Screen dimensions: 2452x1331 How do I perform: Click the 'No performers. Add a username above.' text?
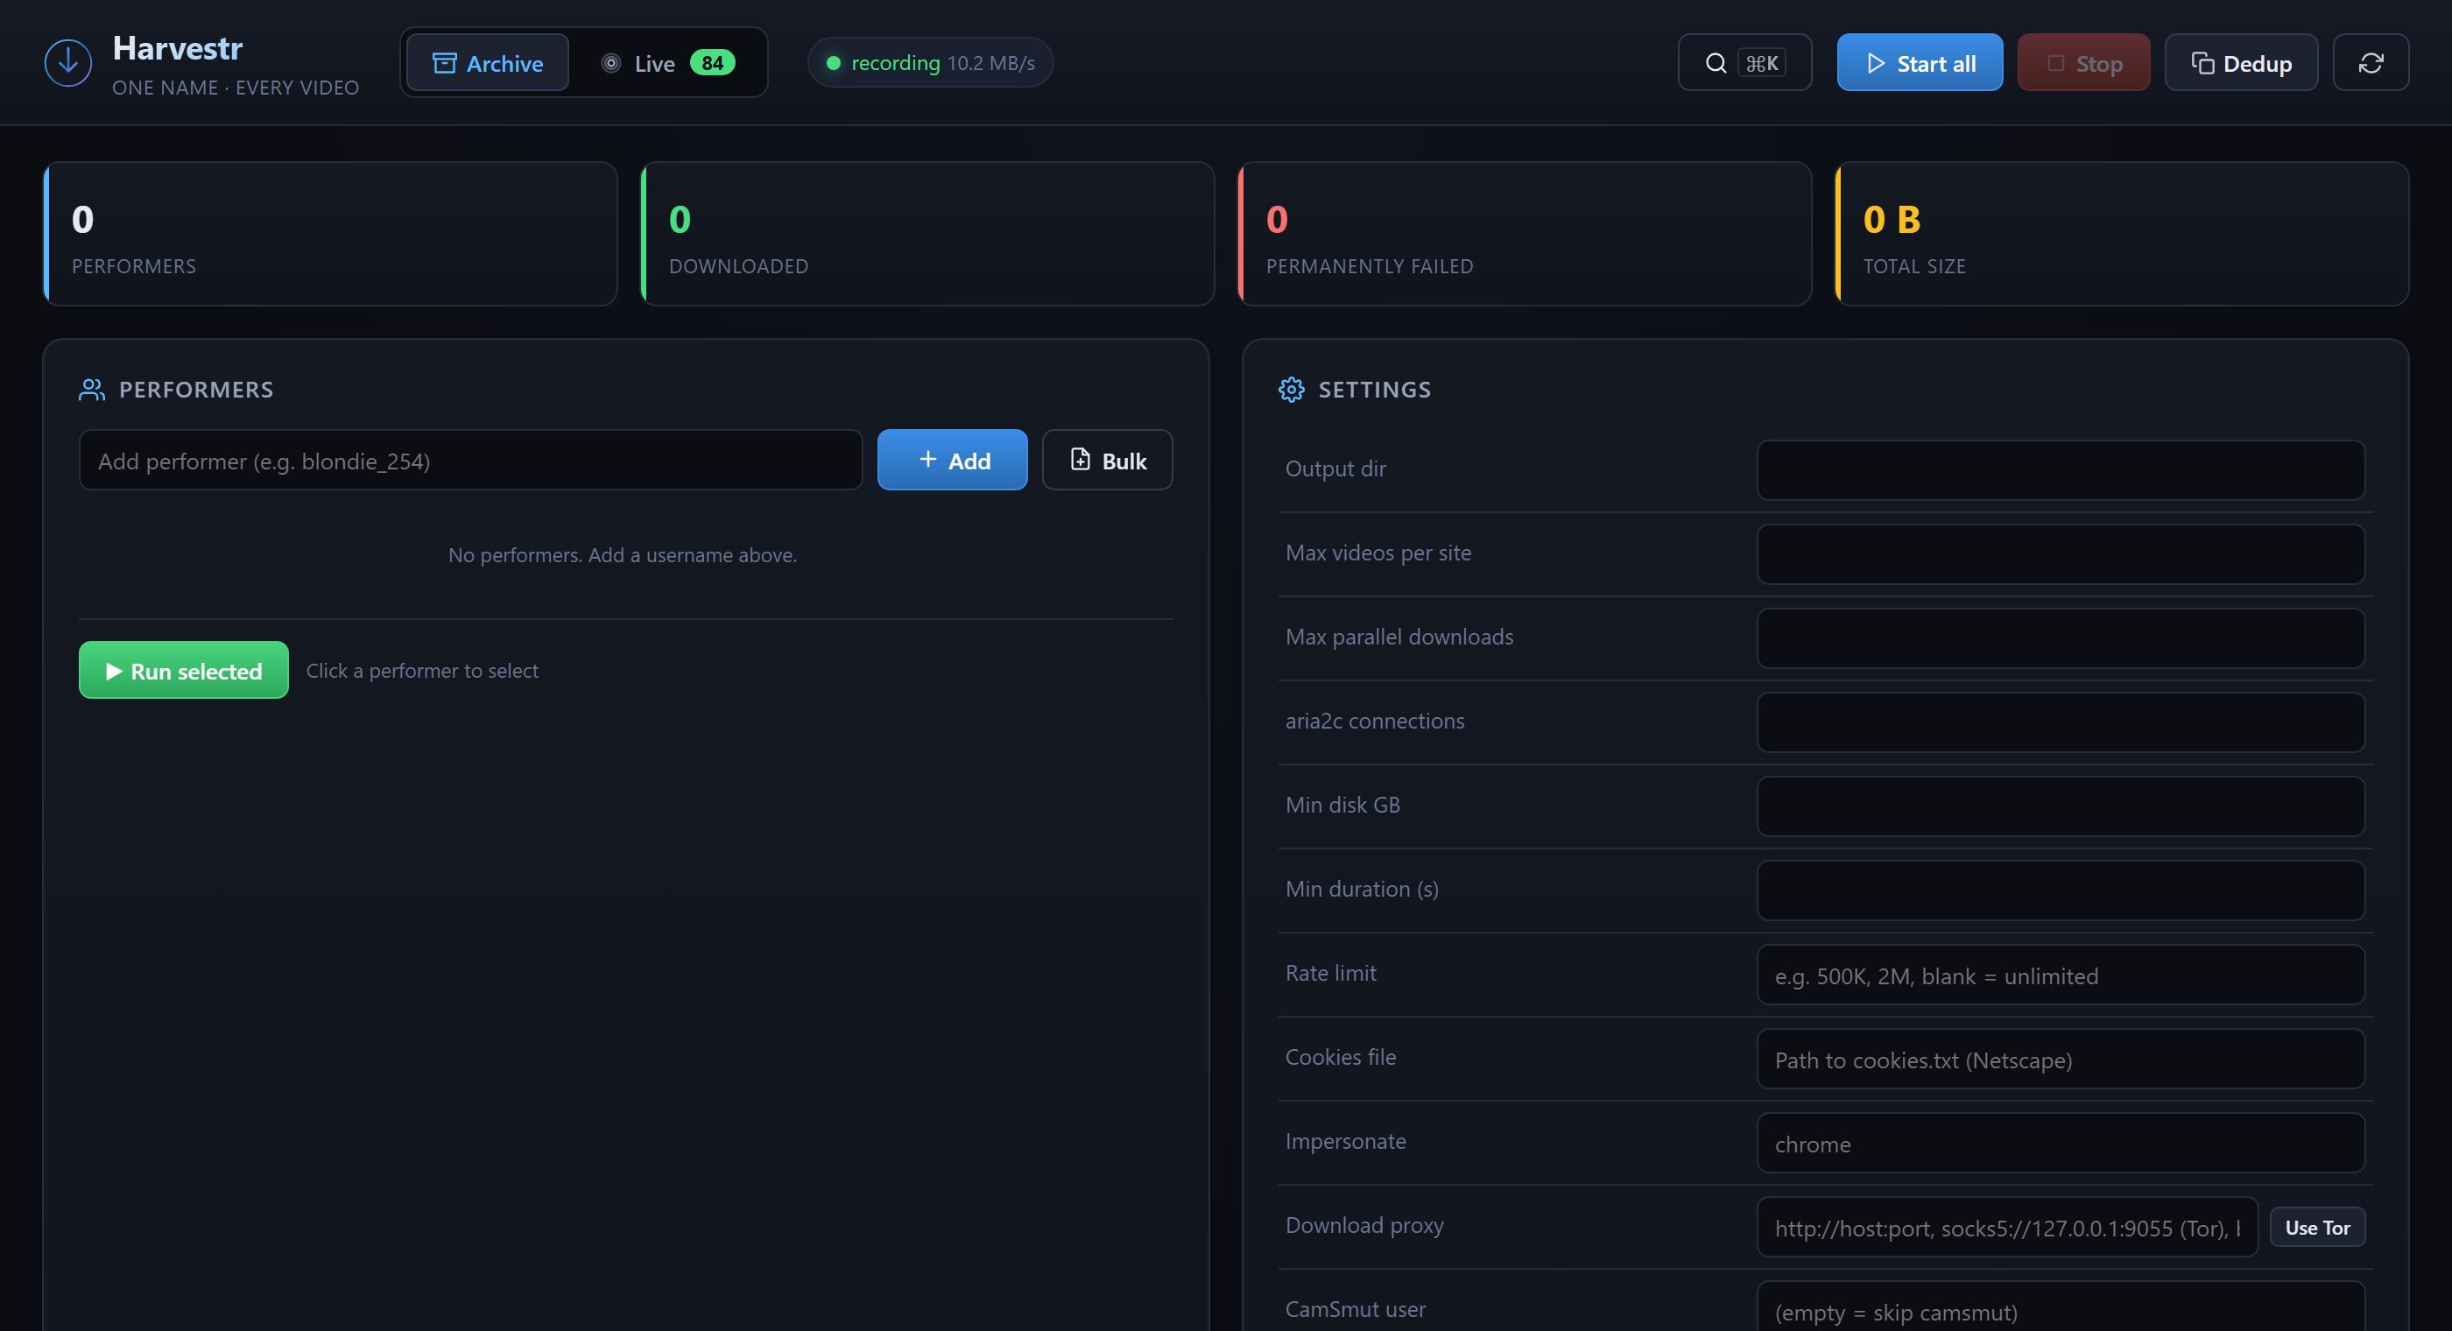click(623, 555)
